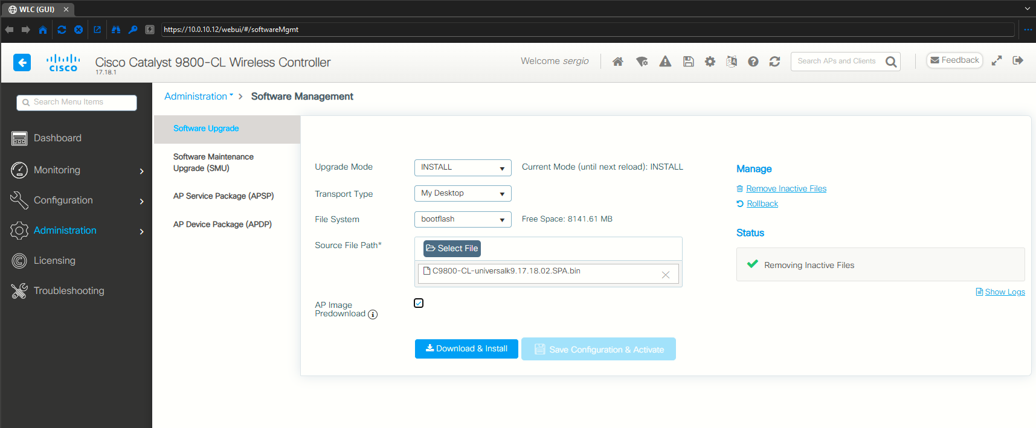The width and height of the screenshot is (1036, 428).
Task: Go forward with the browser forward arrow
Action: pos(25,30)
